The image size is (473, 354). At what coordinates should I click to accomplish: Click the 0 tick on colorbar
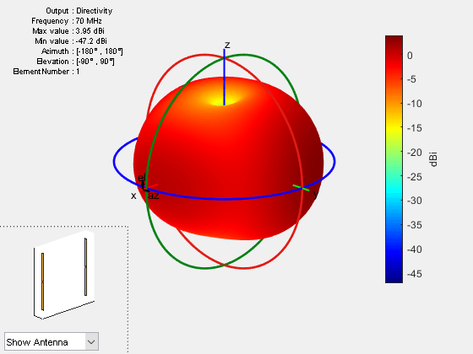coord(410,56)
